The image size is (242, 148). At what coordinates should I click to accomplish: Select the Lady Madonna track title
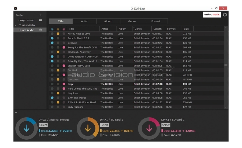[x=76, y=107]
